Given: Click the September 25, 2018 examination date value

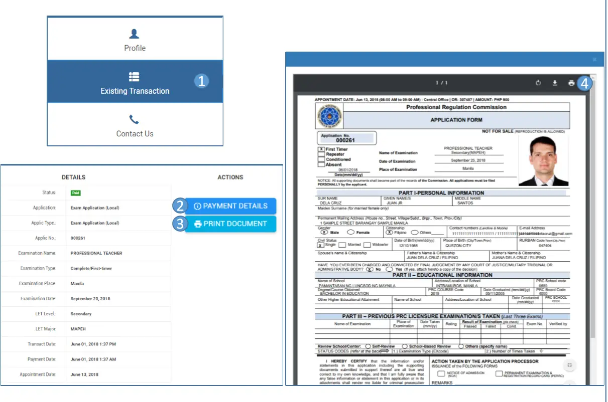Looking at the screenshot, I should 90,299.
